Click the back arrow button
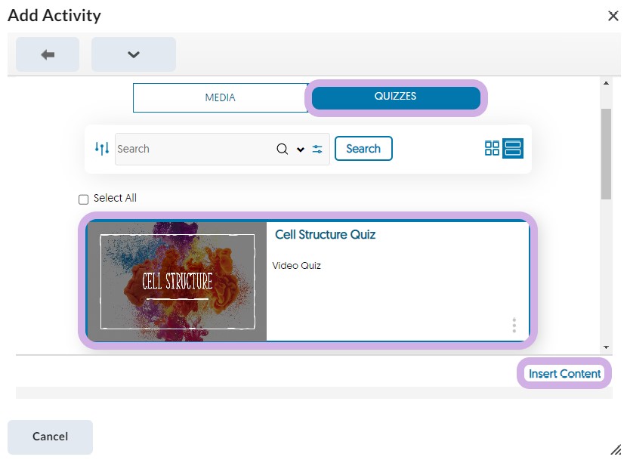630x463 pixels. tap(48, 54)
